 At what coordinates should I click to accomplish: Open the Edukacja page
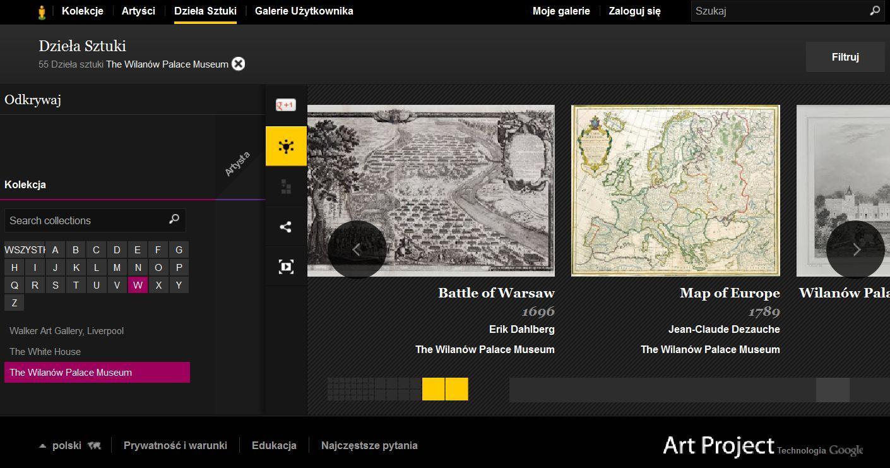point(274,445)
